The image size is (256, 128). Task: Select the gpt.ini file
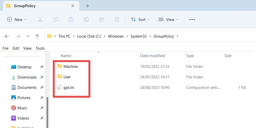point(69,88)
